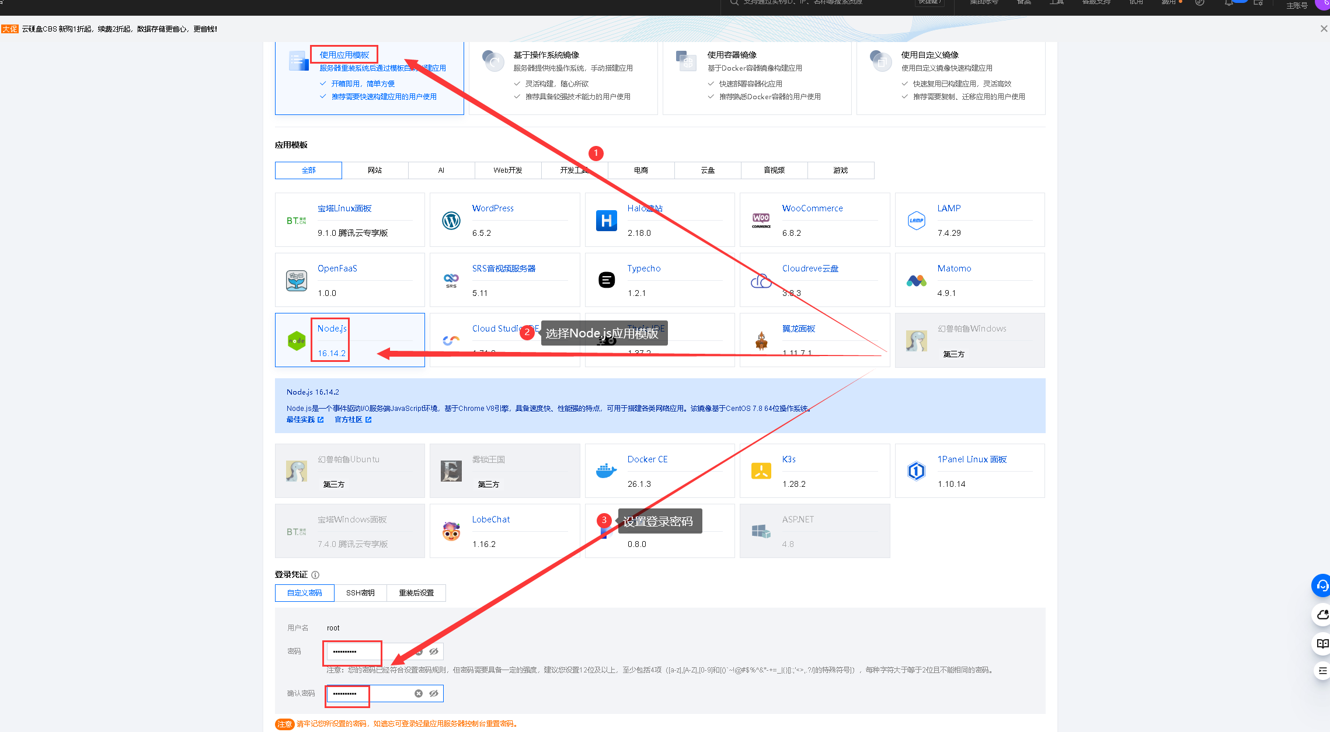Viewport: 1330px width, 732px height.
Task: Toggle visibility of the confirm password
Action: tap(434, 693)
